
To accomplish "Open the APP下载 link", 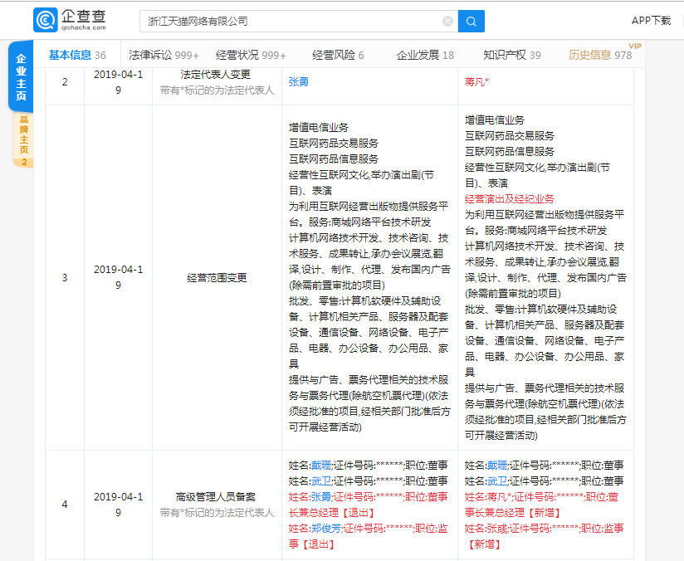I will point(651,21).
